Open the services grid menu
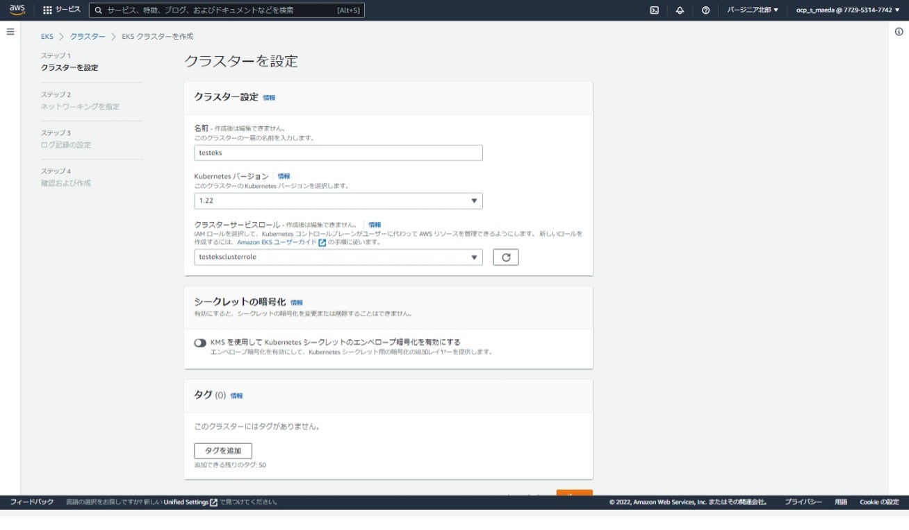This screenshot has width=909, height=530. click(x=62, y=10)
